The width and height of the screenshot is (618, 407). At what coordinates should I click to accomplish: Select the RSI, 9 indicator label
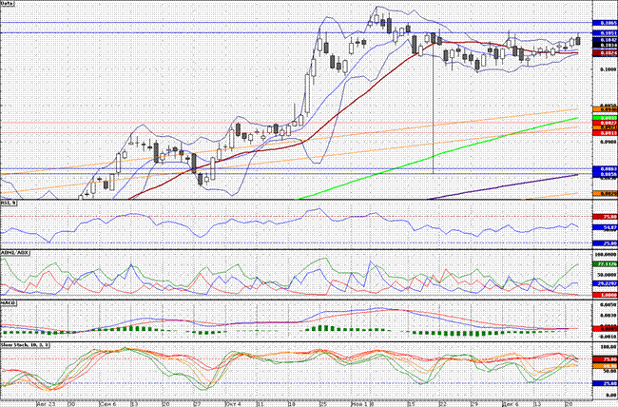[9, 203]
